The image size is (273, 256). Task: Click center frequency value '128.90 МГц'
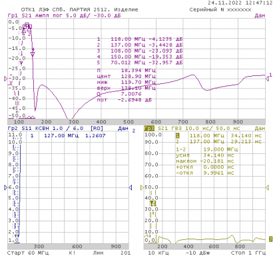click(138, 77)
